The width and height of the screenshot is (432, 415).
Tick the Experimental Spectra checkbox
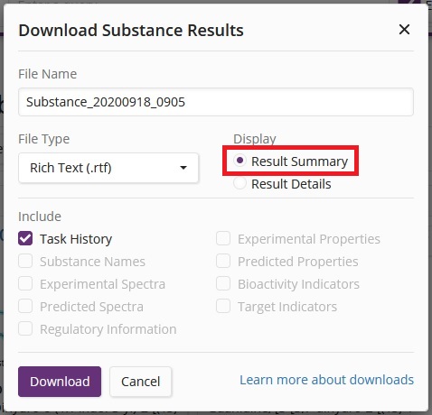[25, 283]
